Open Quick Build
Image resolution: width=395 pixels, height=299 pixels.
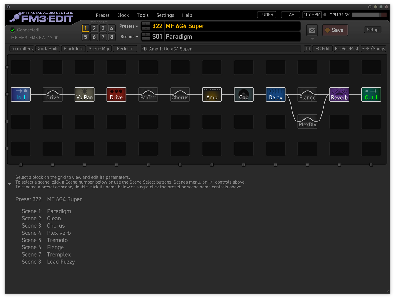(48, 49)
